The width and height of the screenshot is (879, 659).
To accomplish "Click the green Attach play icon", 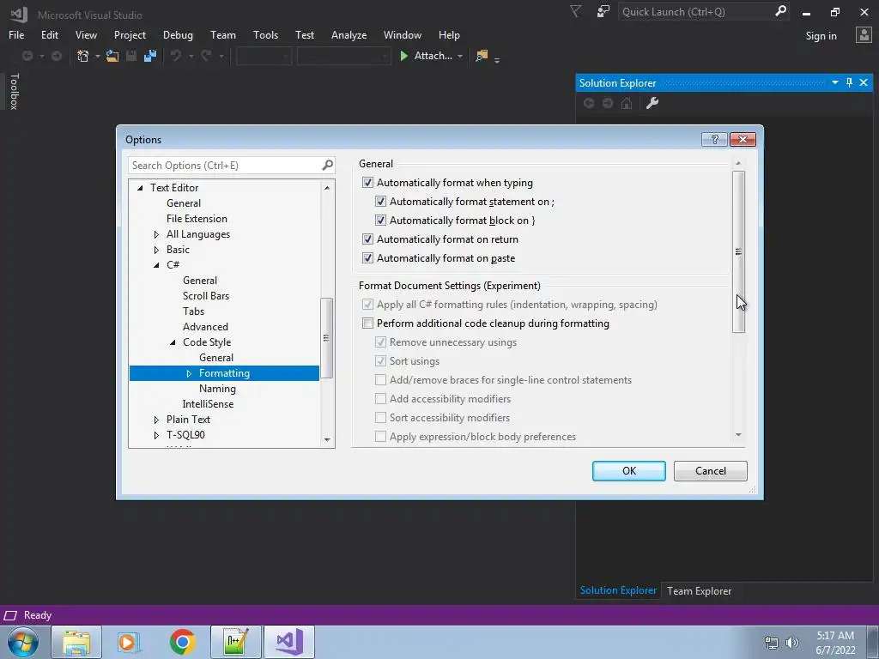I will pyautogui.click(x=403, y=56).
